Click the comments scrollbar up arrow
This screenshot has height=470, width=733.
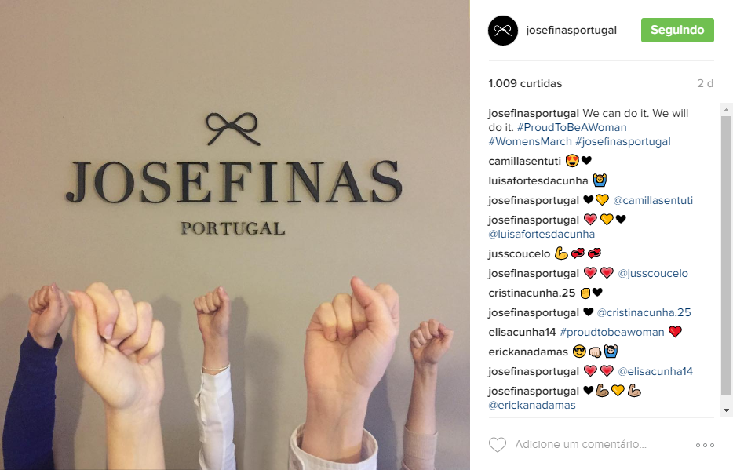[726, 111]
